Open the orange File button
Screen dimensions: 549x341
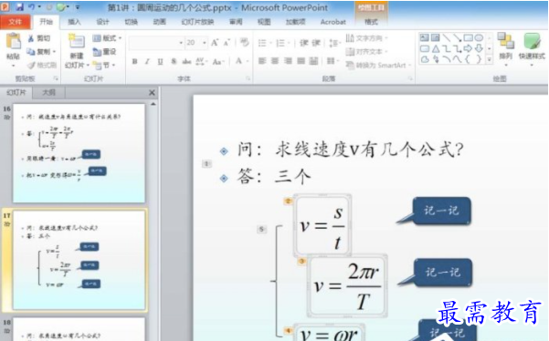15,22
